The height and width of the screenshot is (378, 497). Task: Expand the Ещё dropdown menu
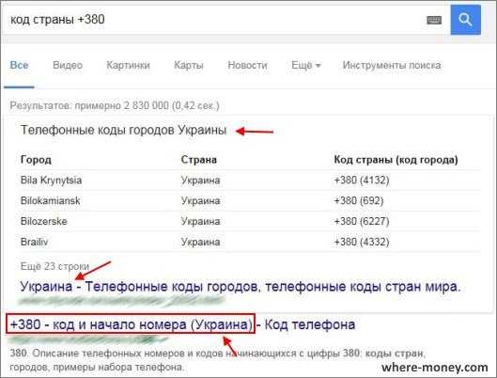tap(306, 65)
